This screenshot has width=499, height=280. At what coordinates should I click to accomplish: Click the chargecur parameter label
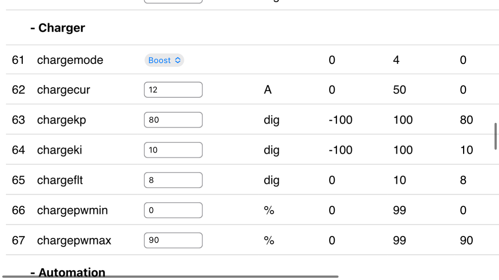pyautogui.click(x=64, y=90)
